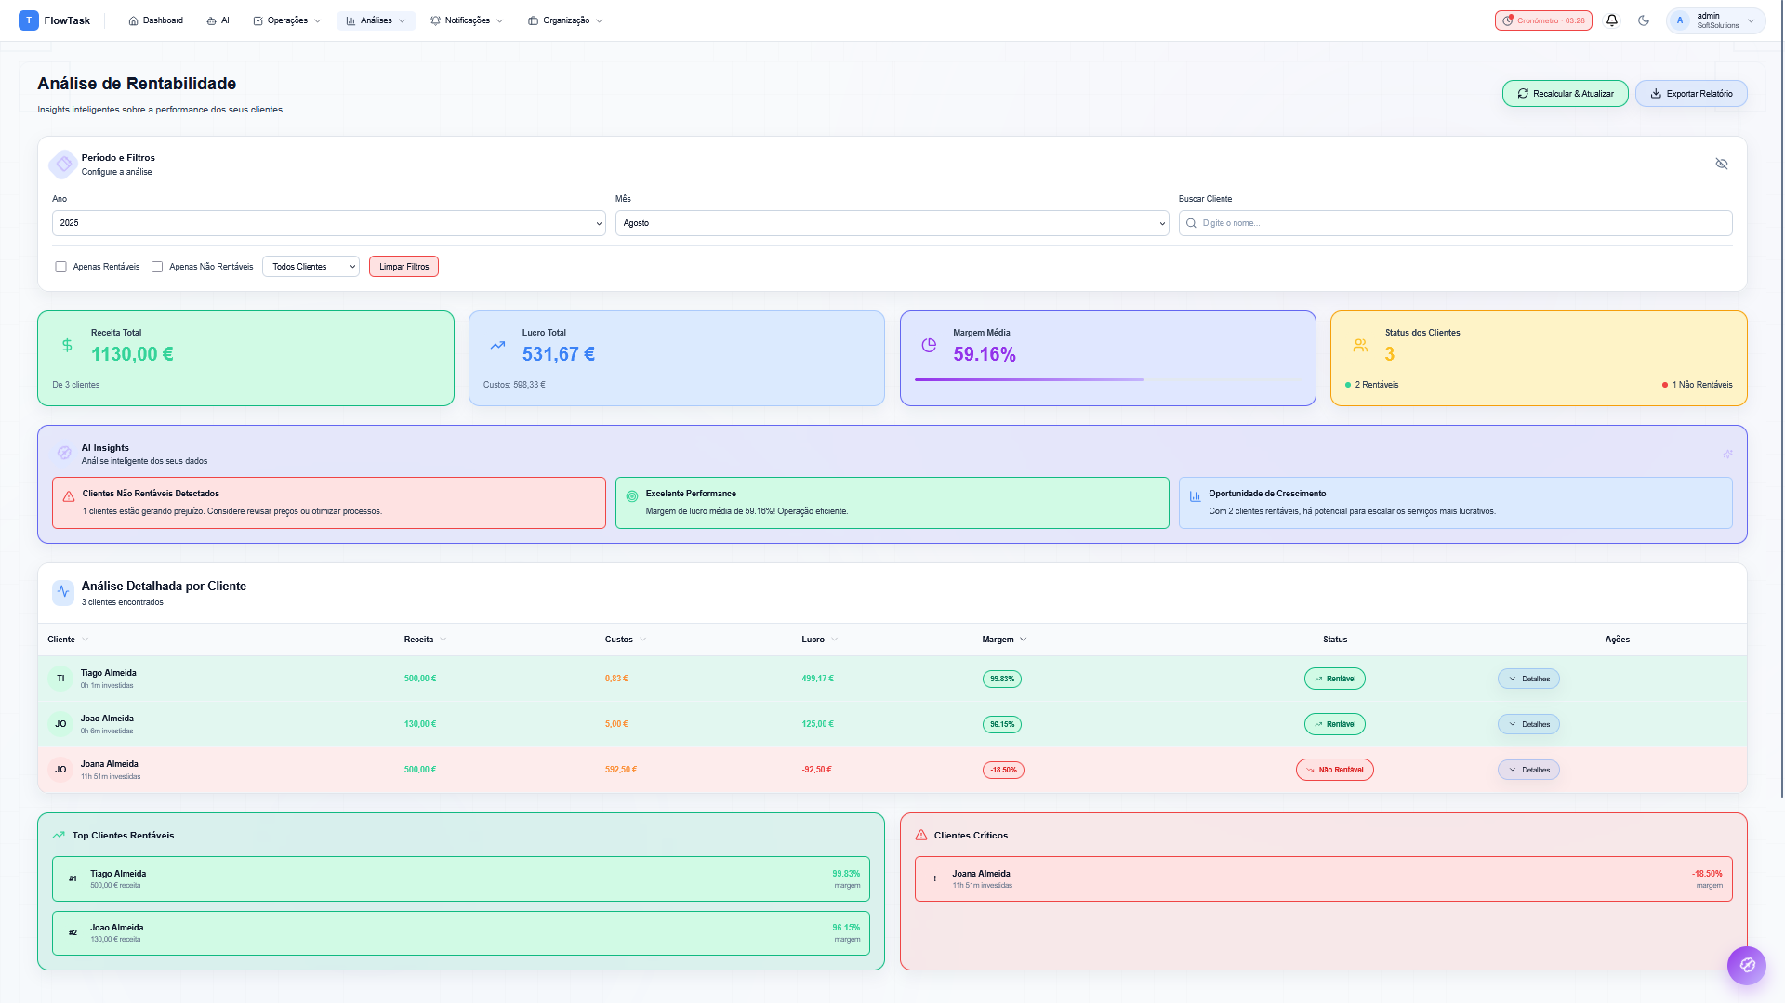Open the Dashboard menu item
This screenshot has width=1785, height=1003.
[155, 20]
